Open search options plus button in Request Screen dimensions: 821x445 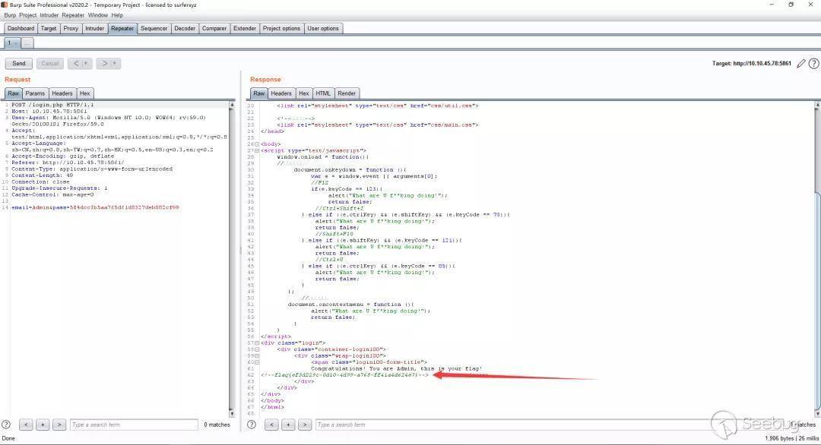coord(43,424)
